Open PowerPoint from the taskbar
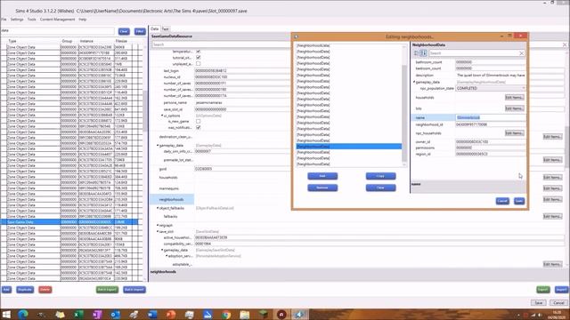 [x=170, y=314]
